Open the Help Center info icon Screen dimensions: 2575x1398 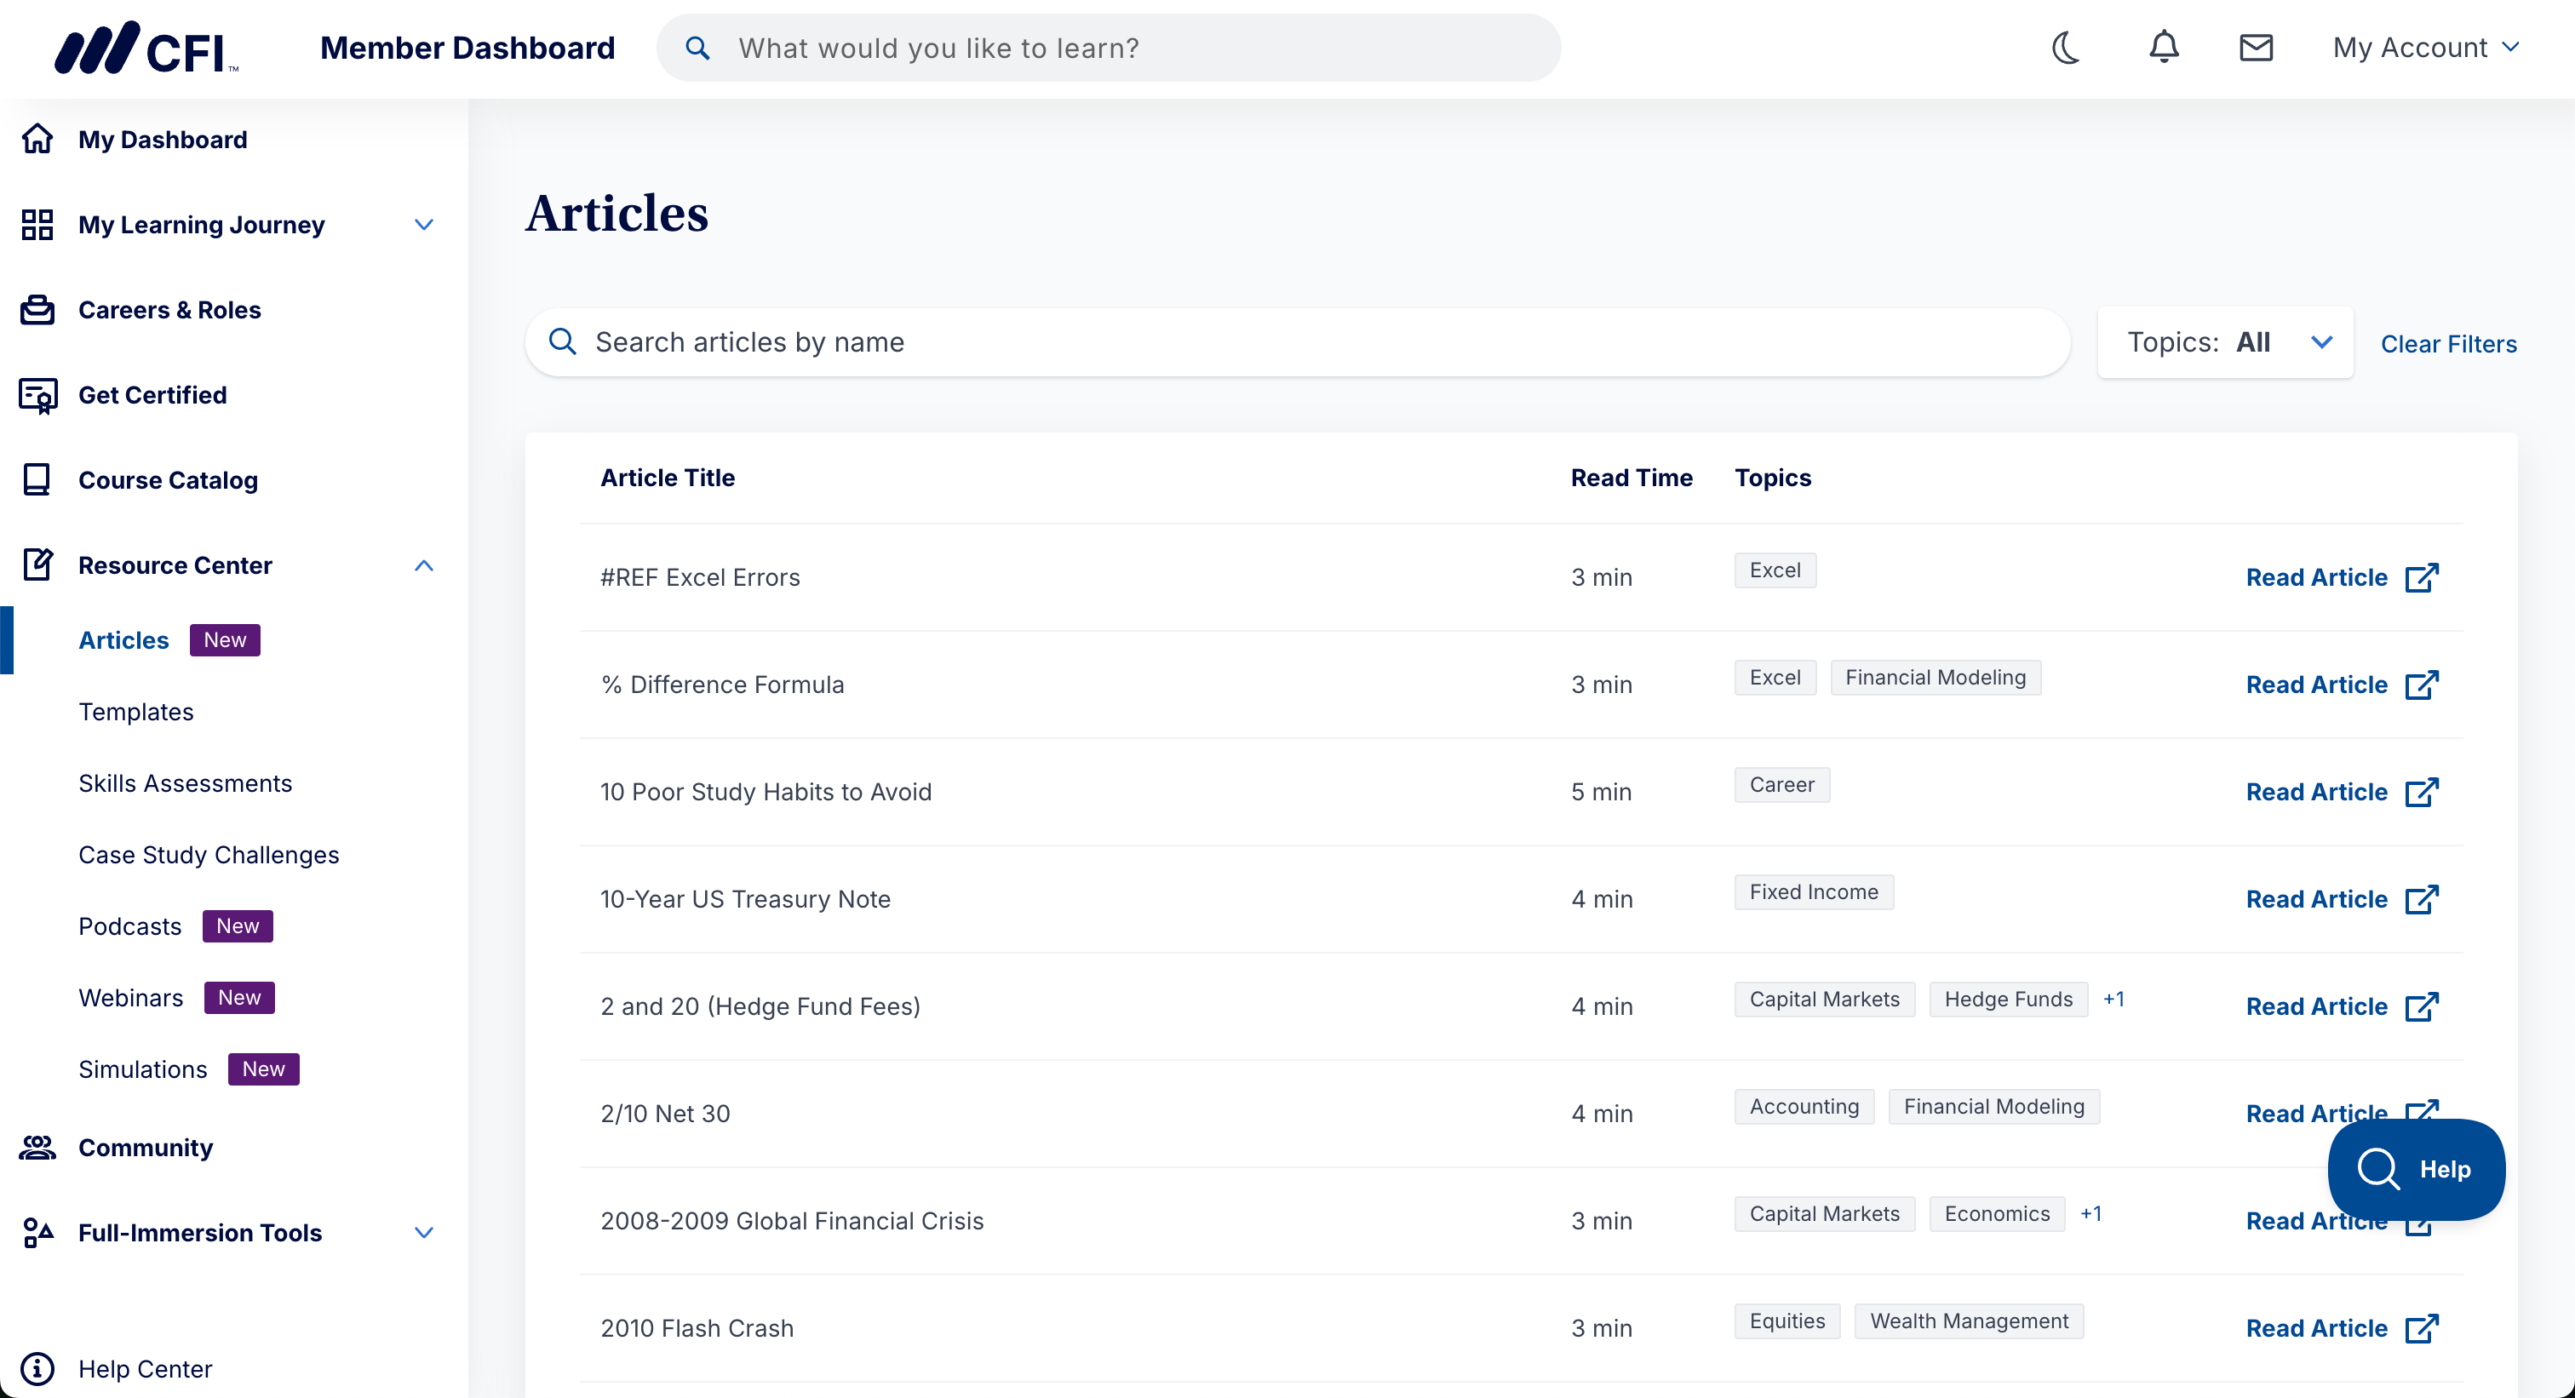tap(38, 1368)
